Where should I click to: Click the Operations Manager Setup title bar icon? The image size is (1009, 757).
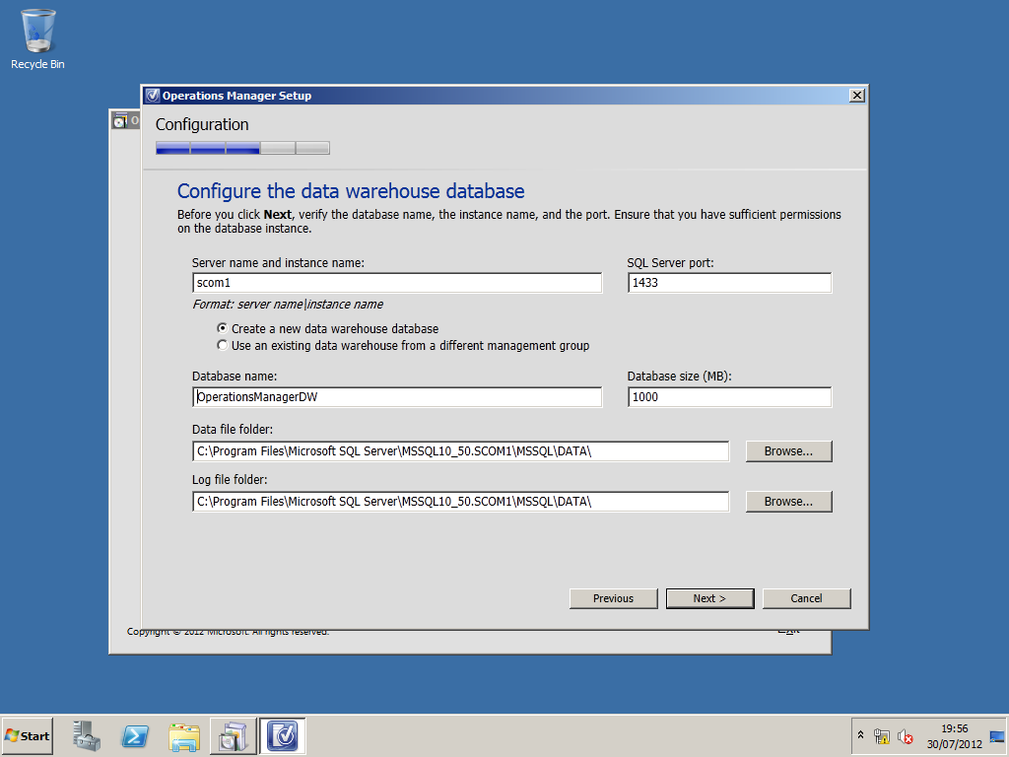(x=152, y=96)
